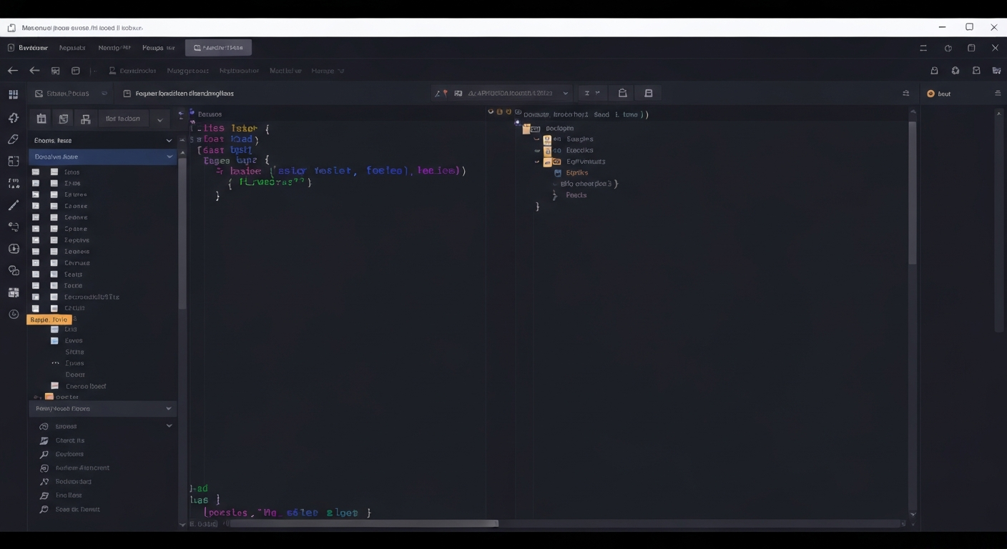The width and height of the screenshot is (1007, 549).
Task: Toggle the checkbox in the 'Leaners' row
Action: tap(36, 252)
